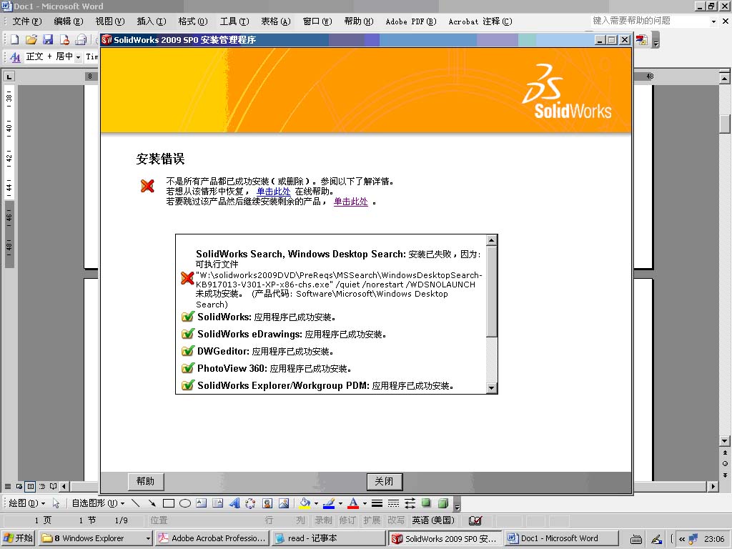
Task: Click spelling and grammar status icon
Action: click(x=475, y=520)
